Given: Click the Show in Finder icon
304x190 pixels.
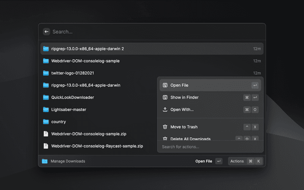Looking at the screenshot, I should tap(165, 97).
